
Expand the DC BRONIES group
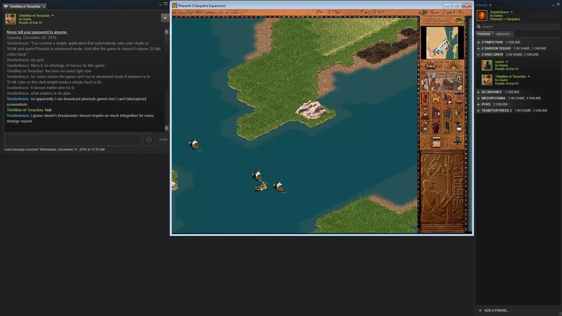pos(478,92)
